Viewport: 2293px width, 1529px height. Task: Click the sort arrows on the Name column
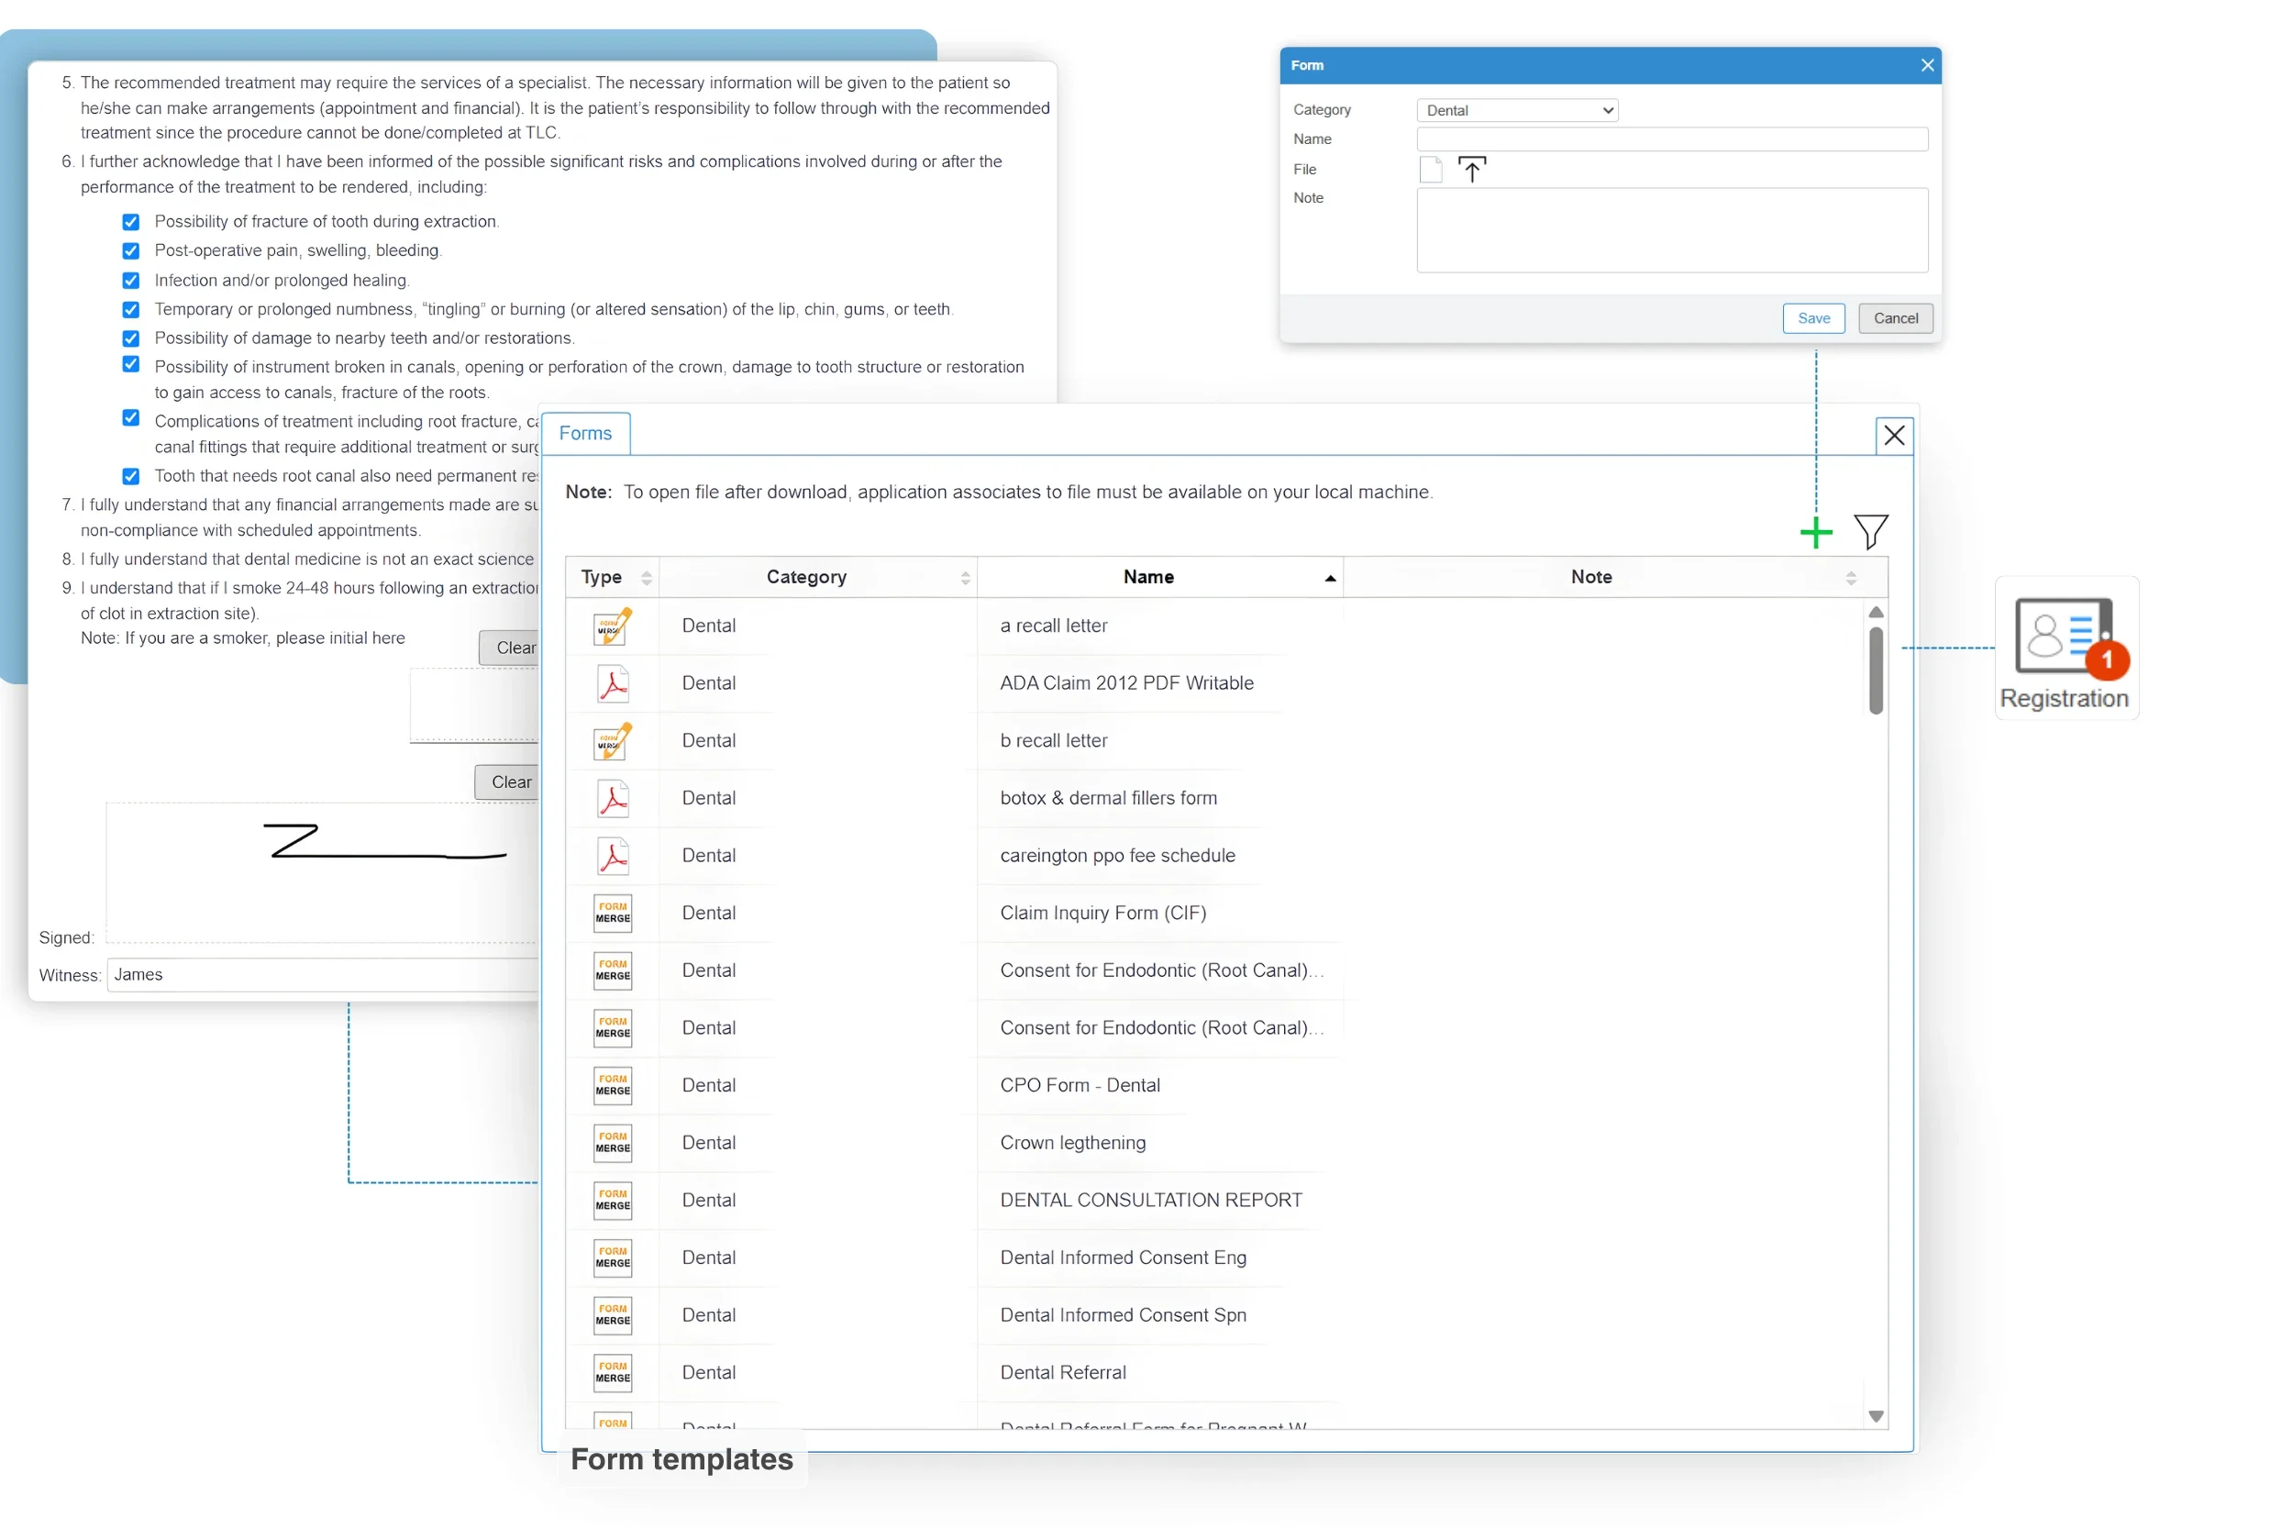pos(1329,576)
